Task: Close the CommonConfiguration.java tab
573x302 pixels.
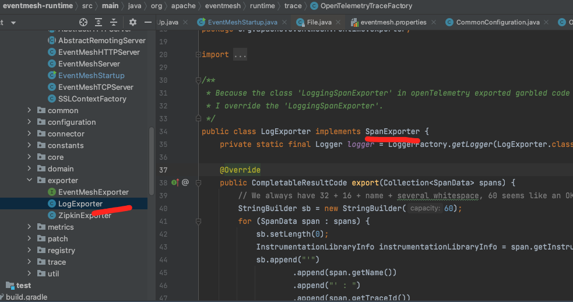Action: (x=546, y=22)
